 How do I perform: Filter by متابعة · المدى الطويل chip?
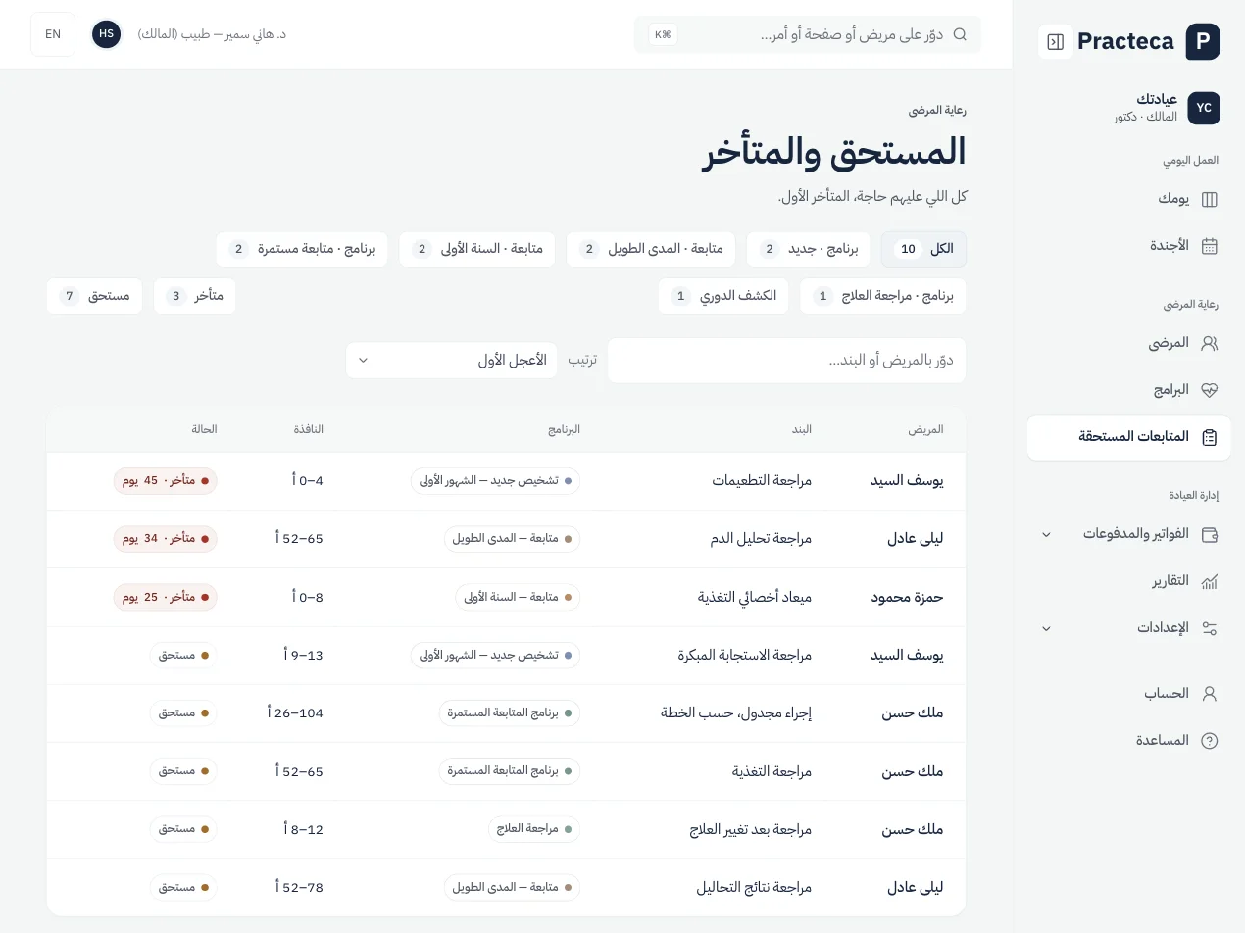pos(652,249)
